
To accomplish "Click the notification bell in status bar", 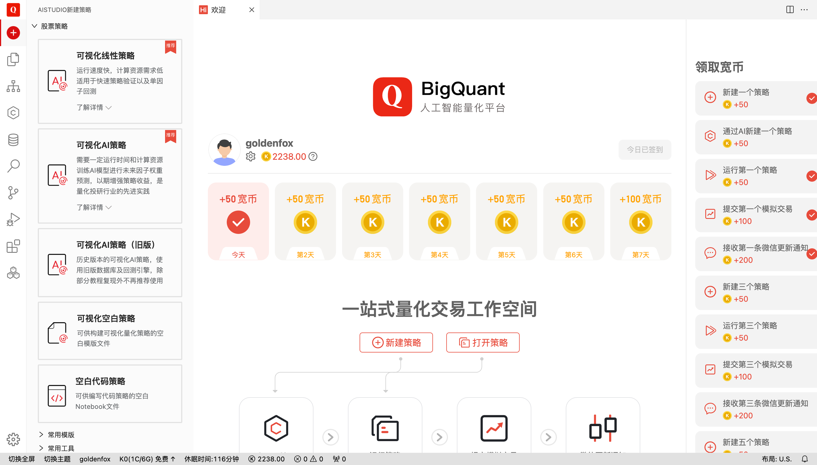I will pyautogui.click(x=804, y=459).
